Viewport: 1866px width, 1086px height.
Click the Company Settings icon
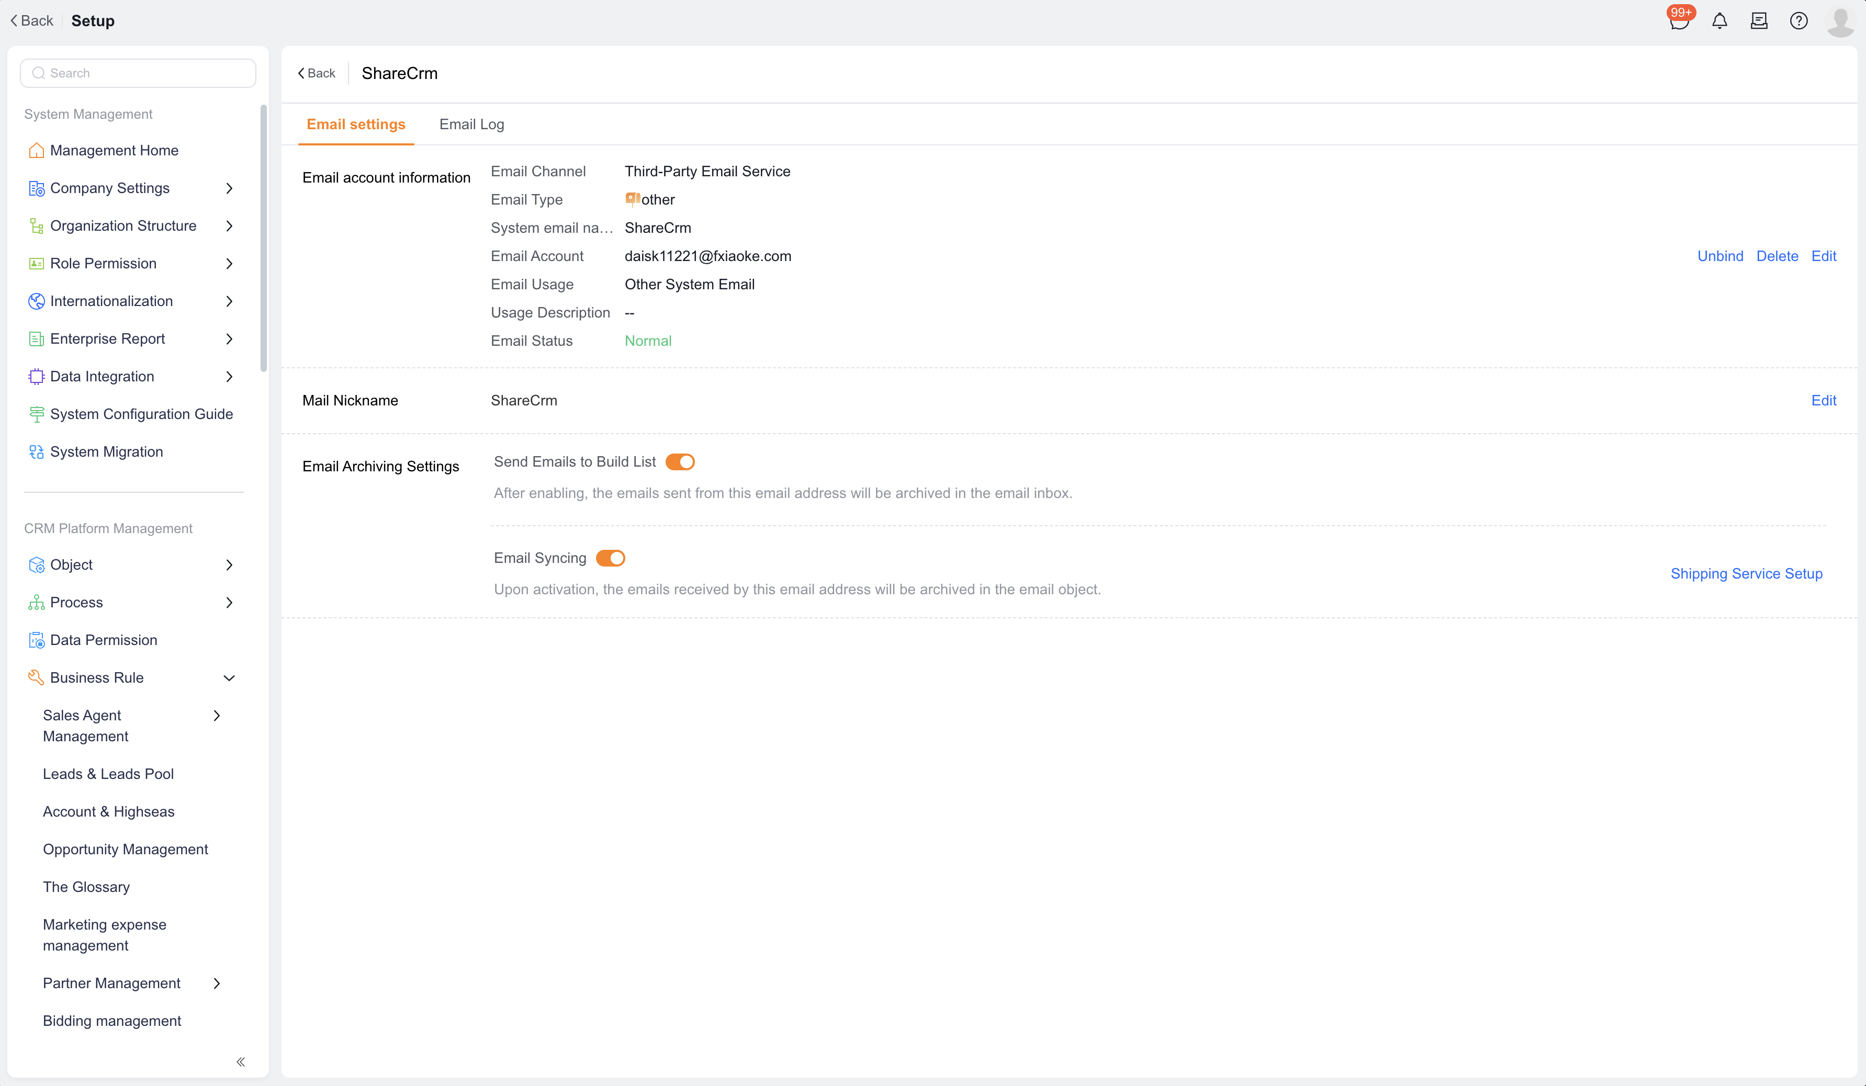36,188
